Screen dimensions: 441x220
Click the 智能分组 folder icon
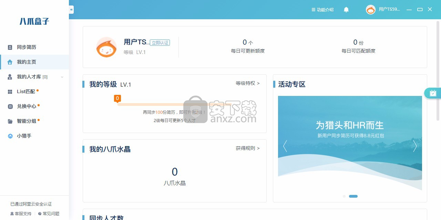click(x=10, y=121)
